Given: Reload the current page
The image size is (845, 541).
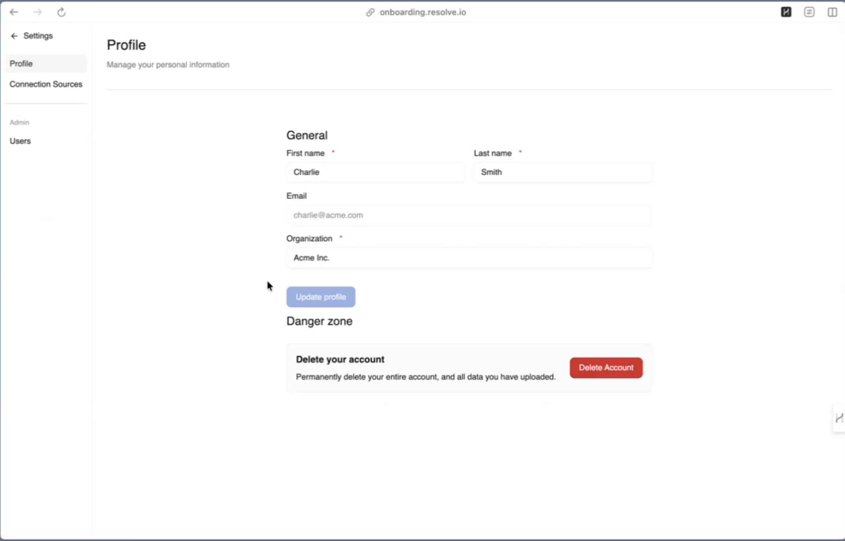Looking at the screenshot, I should pyautogui.click(x=61, y=12).
